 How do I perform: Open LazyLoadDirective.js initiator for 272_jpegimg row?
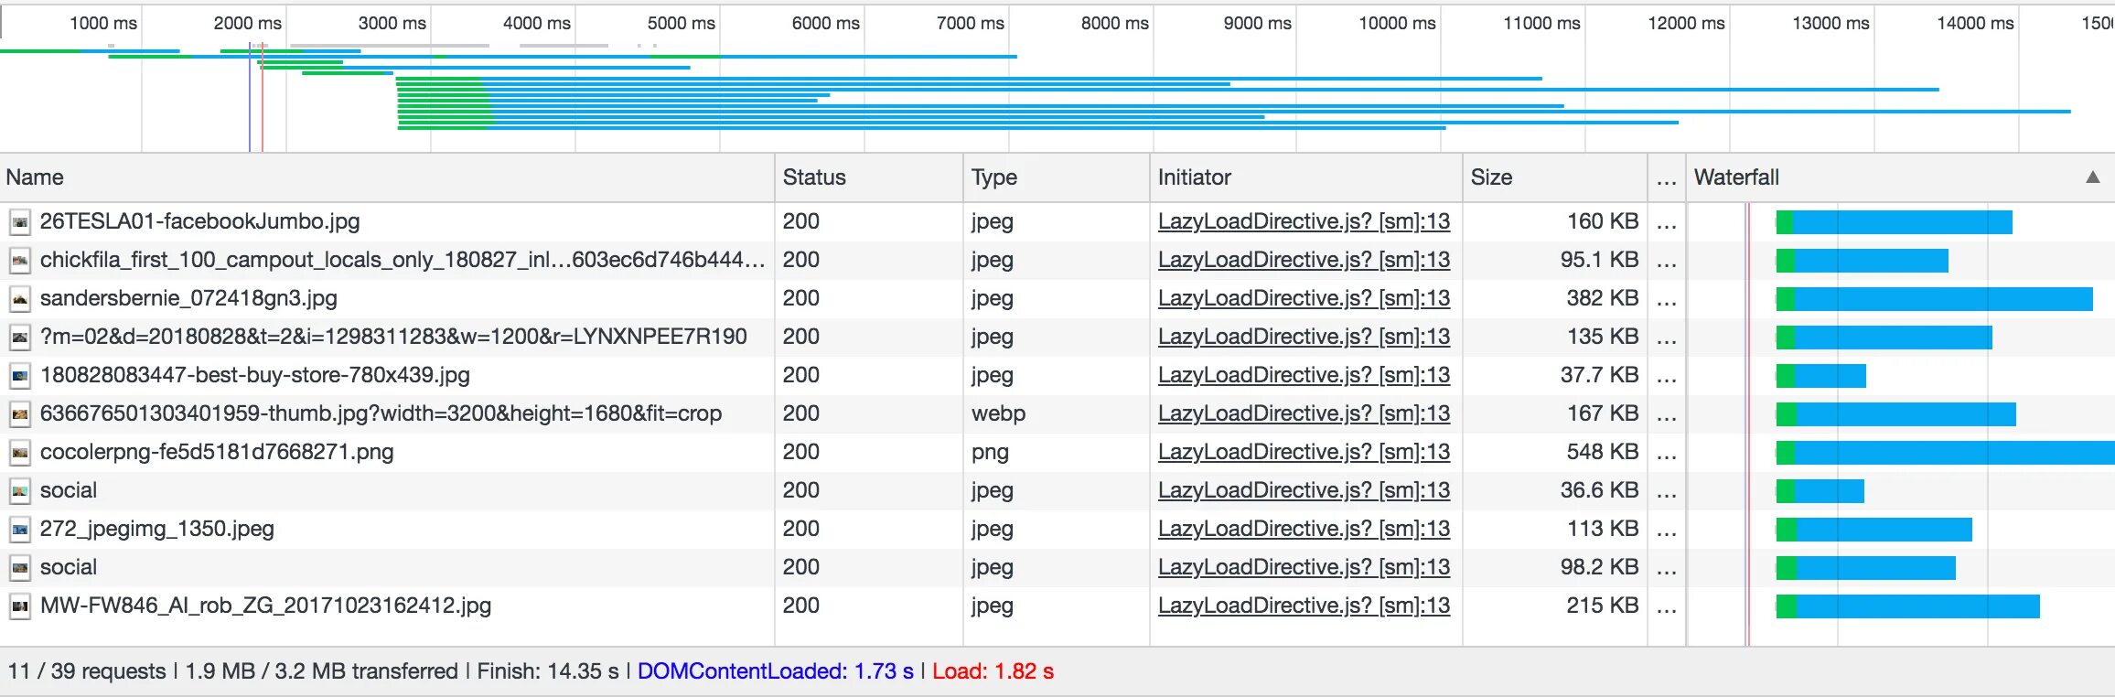click(x=1304, y=529)
